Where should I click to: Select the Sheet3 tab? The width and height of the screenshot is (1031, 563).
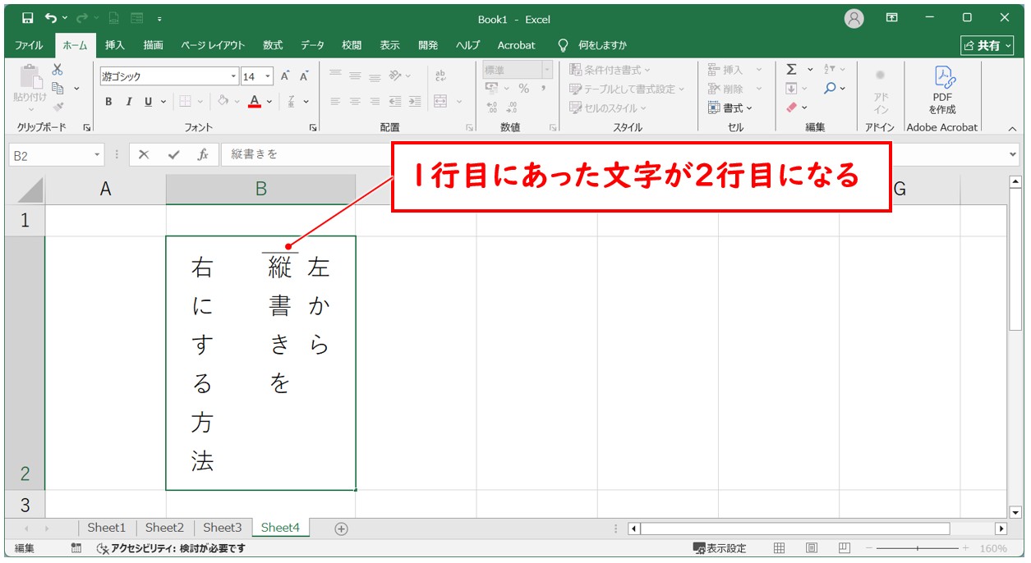[x=223, y=528]
